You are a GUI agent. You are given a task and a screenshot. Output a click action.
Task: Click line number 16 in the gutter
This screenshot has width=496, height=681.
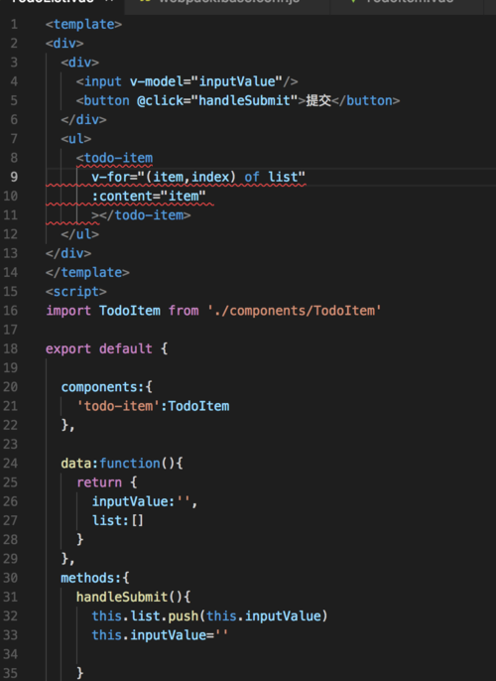pos(10,311)
